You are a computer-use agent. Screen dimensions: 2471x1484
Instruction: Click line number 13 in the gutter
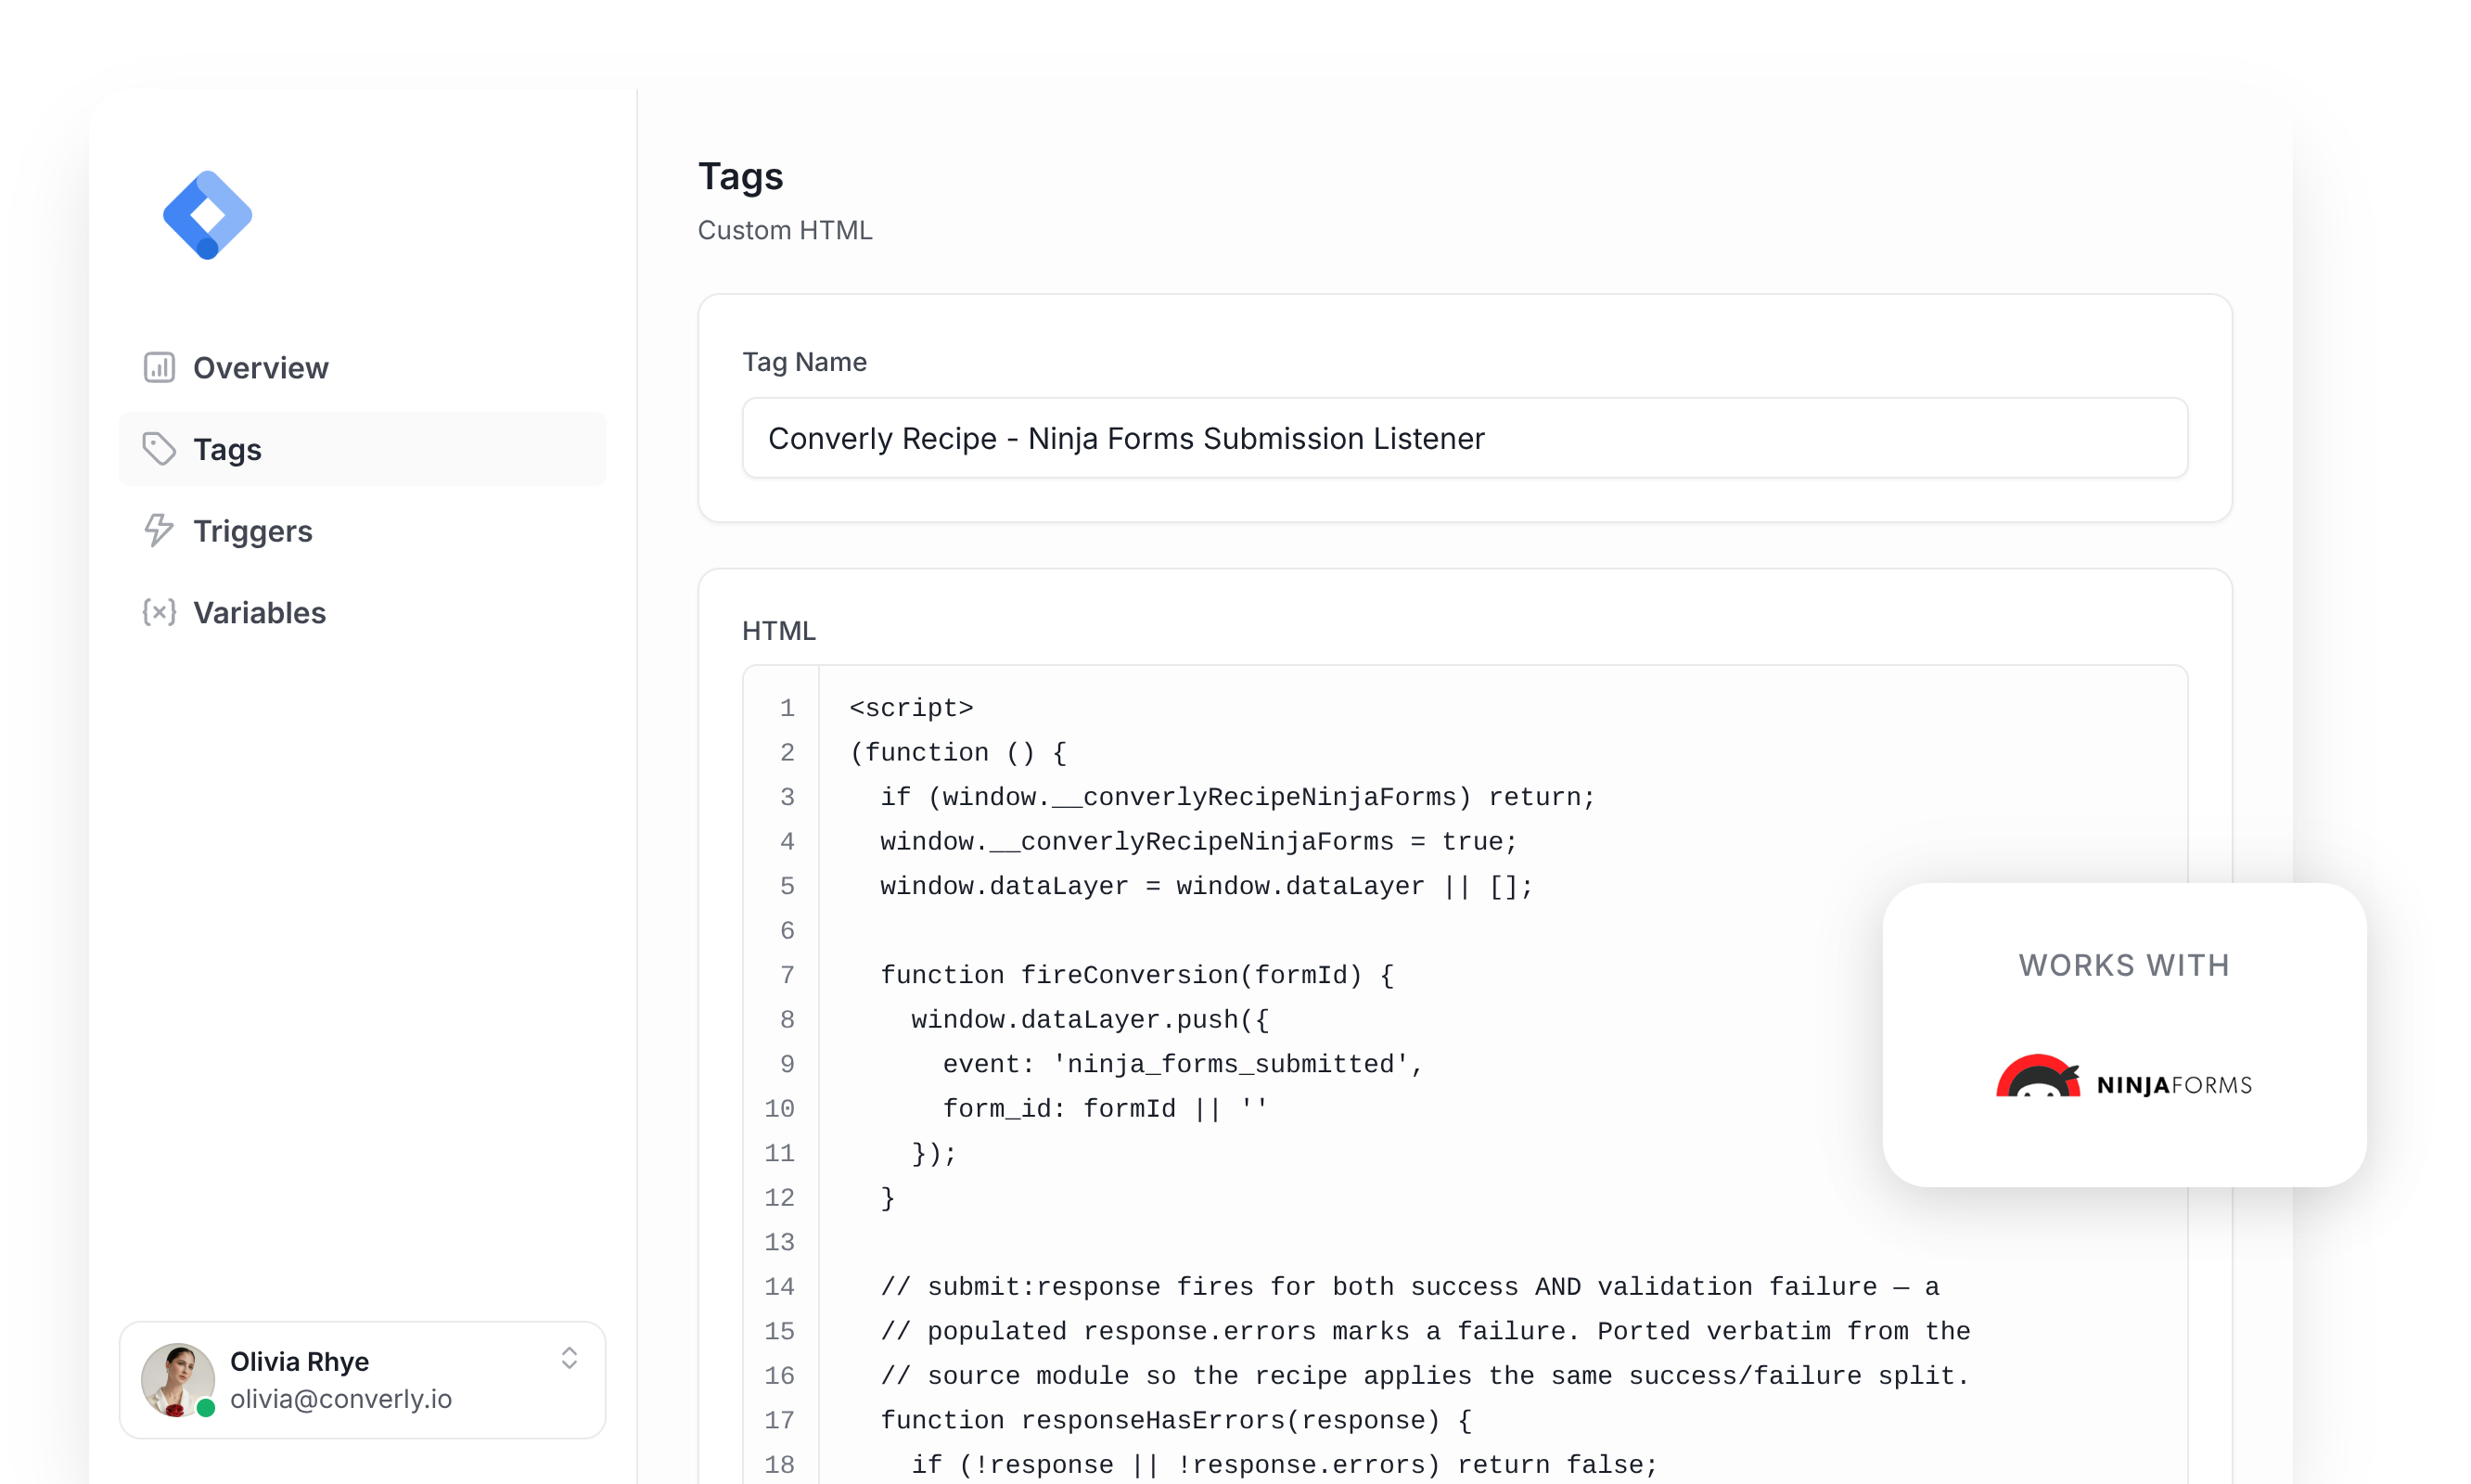[x=779, y=1242]
